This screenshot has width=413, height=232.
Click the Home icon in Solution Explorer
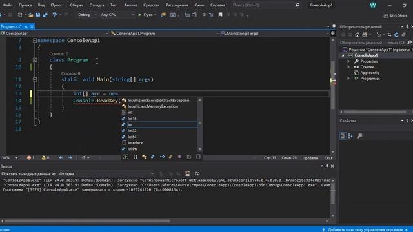357,35
